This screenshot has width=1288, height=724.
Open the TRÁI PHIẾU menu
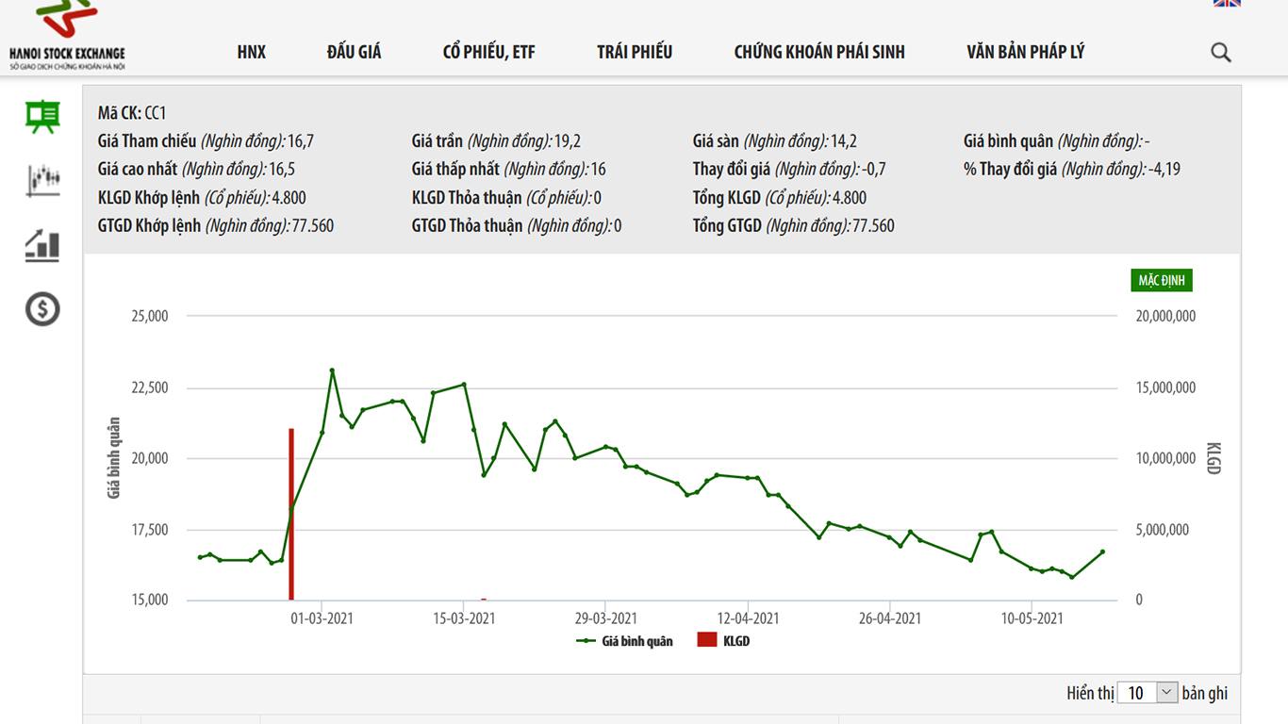tap(635, 53)
